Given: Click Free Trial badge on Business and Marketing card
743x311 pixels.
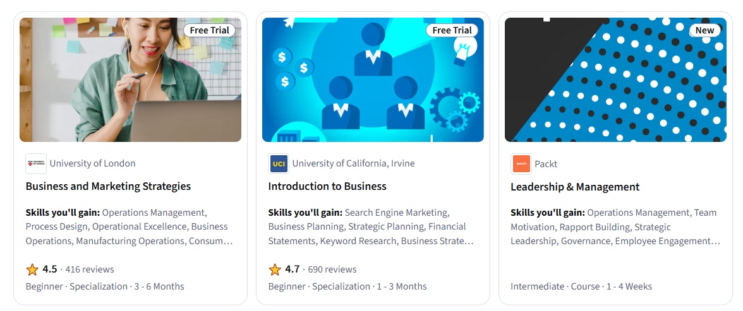Looking at the screenshot, I should click(209, 30).
